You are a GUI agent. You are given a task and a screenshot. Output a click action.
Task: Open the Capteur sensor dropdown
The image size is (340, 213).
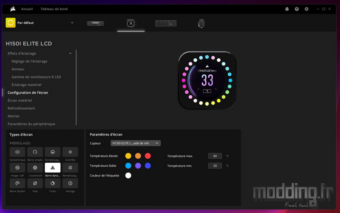click(136, 143)
